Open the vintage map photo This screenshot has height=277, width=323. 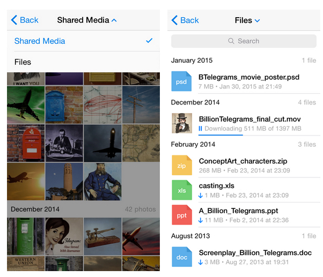click(141, 143)
